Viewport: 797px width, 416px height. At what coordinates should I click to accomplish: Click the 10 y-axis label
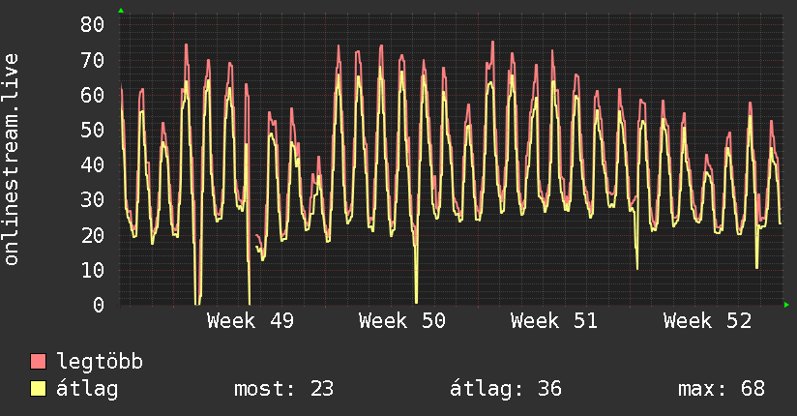92,270
